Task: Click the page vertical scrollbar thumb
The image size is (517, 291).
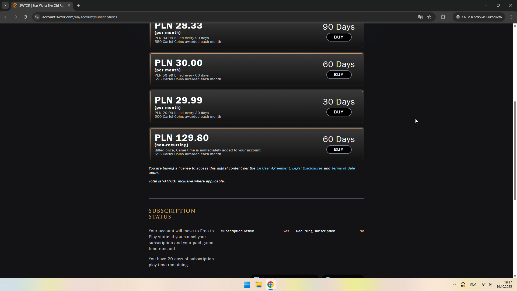Action: pos(515,151)
